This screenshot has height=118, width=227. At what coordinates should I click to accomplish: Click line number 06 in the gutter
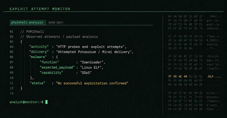tap(12, 57)
